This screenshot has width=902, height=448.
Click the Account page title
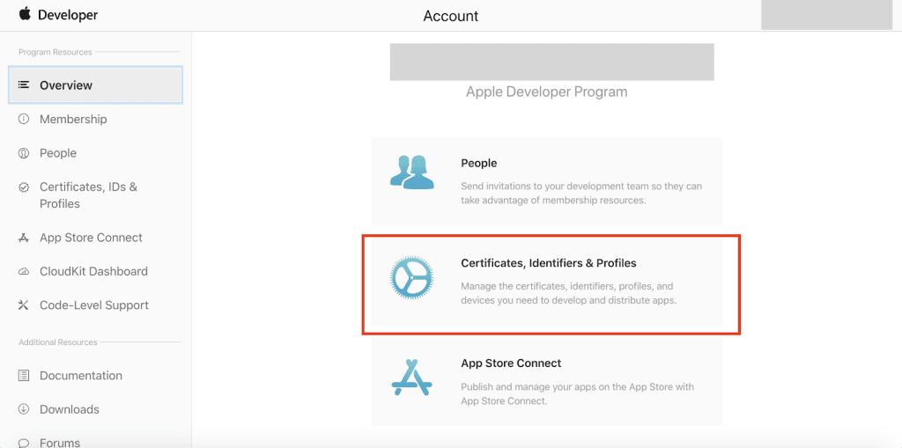pyautogui.click(x=451, y=16)
